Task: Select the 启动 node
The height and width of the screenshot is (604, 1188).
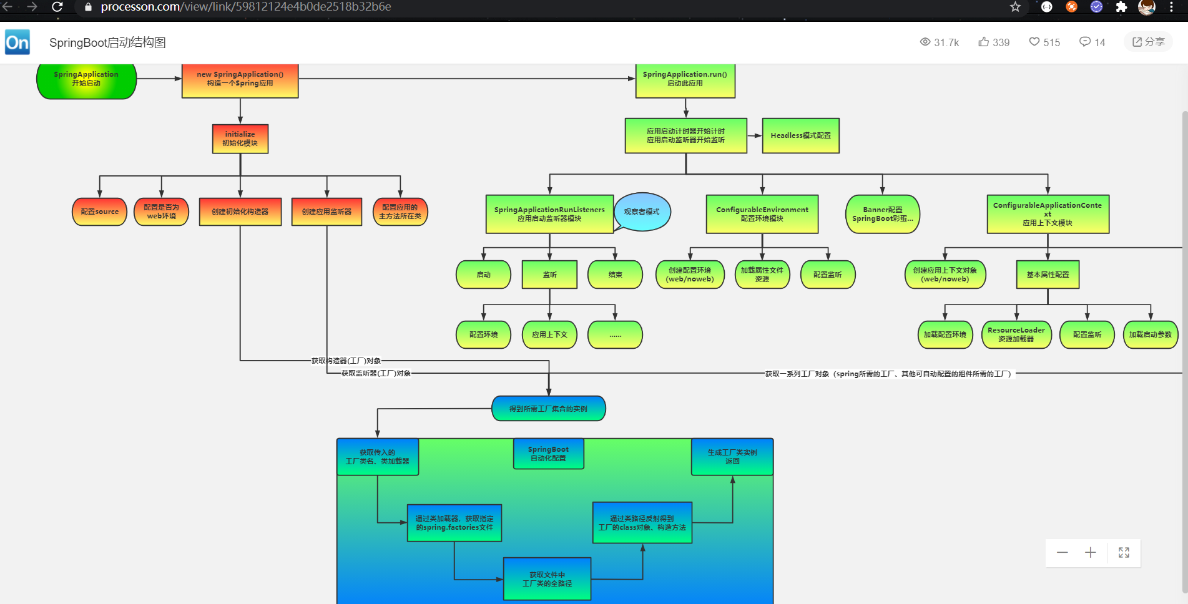Action: click(483, 275)
